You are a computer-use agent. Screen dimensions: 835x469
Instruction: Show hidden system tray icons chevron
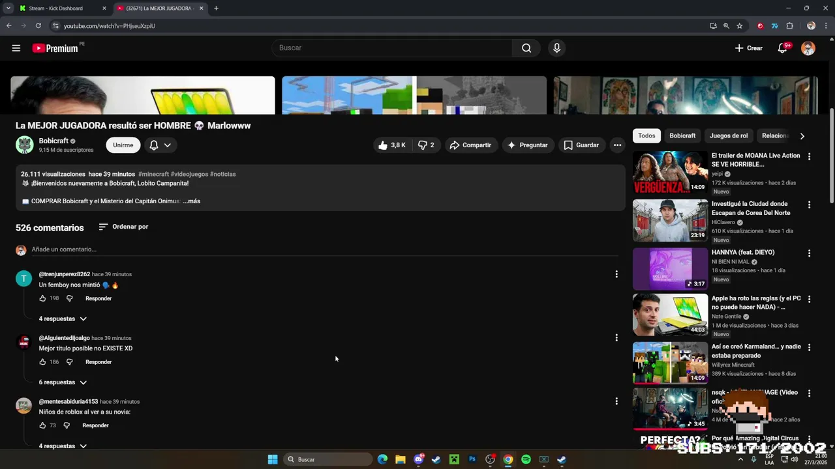(740, 459)
